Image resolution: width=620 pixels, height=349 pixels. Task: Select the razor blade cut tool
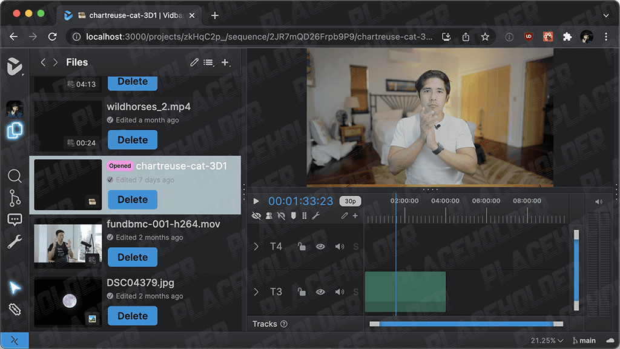[15, 310]
